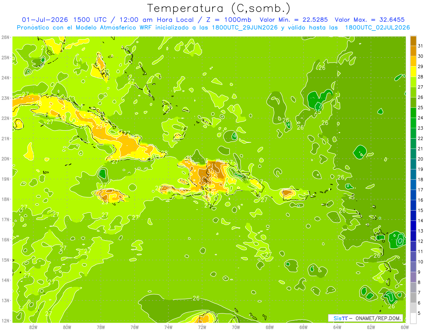The width and height of the screenshot is (430, 332).
Task: Click the "10" label on the color legend
Action: (x=420, y=262)
